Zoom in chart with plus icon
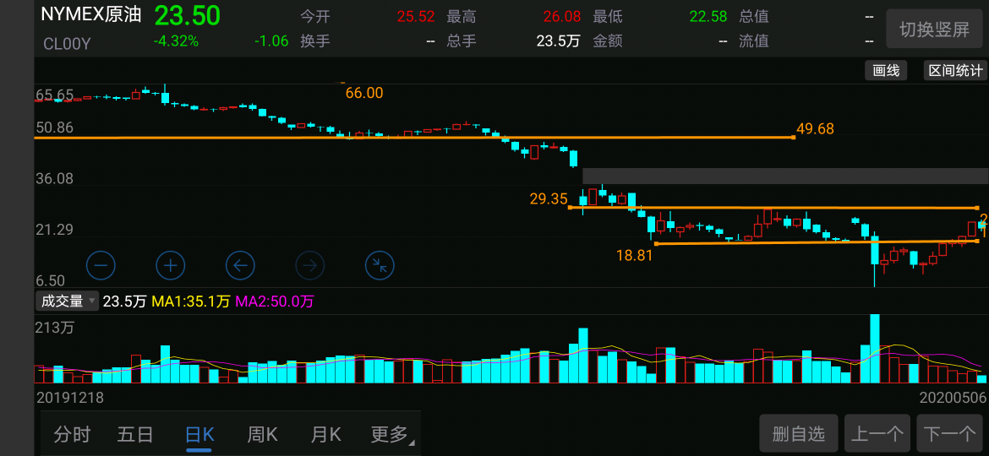Image resolution: width=989 pixels, height=456 pixels. click(x=170, y=265)
